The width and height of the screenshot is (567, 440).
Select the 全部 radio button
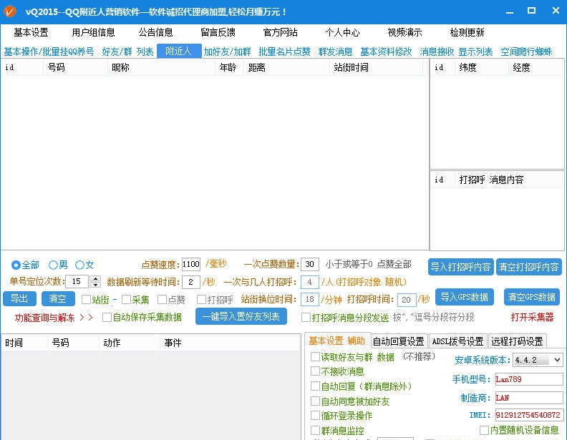[16, 265]
